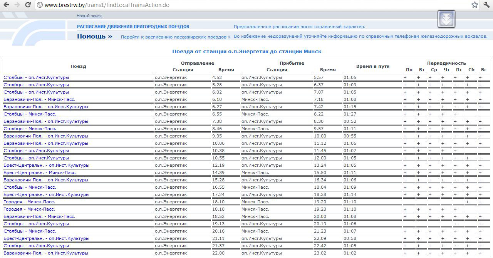Open Барановичи-Пол. - Минск-Пасс. train departing 18.52
Viewport: 493px width, 258px height.
tap(39, 216)
